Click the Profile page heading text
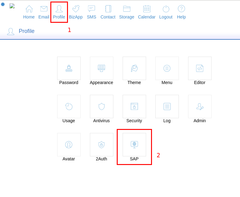 point(27,31)
